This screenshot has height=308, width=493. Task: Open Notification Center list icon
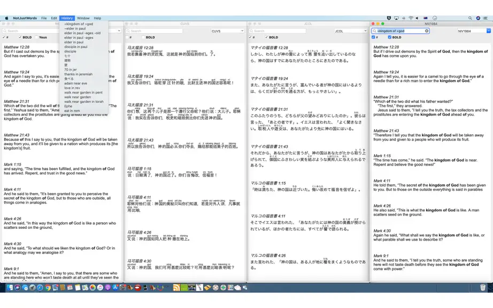tap(485, 18)
